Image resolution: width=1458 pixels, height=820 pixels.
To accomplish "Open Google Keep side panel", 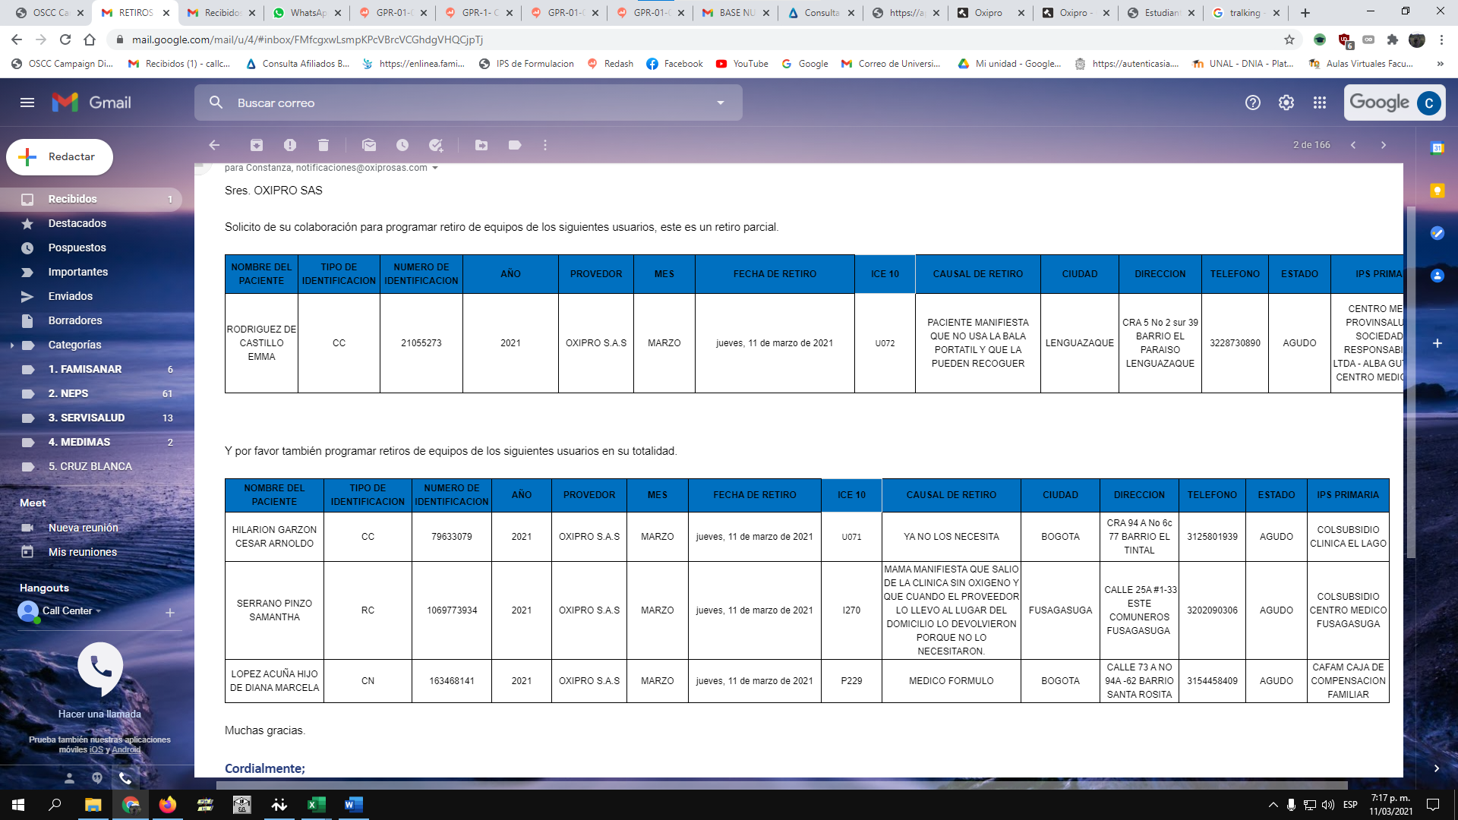I will pyautogui.click(x=1437, y=191).
